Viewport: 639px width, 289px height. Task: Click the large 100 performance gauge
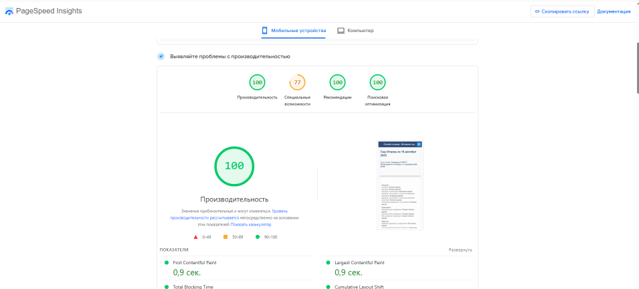tap(234, 166)
